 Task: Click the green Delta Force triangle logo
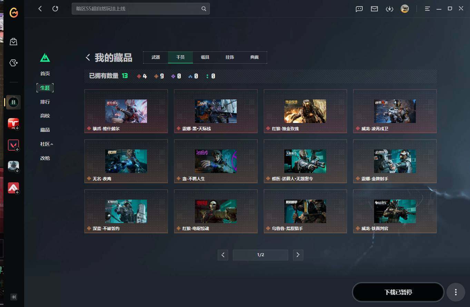45,58
